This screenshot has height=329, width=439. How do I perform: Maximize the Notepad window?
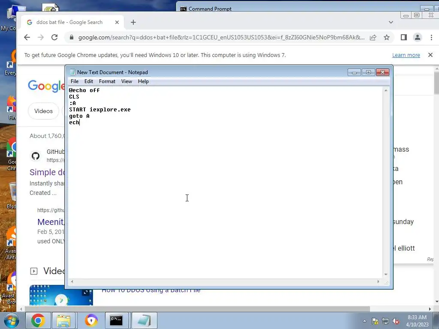[x=368, y=72]
